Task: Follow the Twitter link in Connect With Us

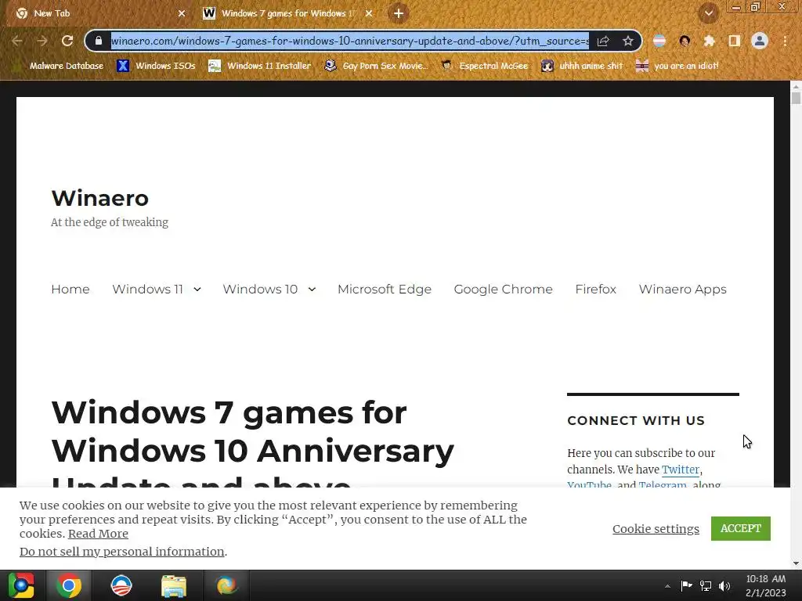Action: pyautogui.click(x=681, y=470)
